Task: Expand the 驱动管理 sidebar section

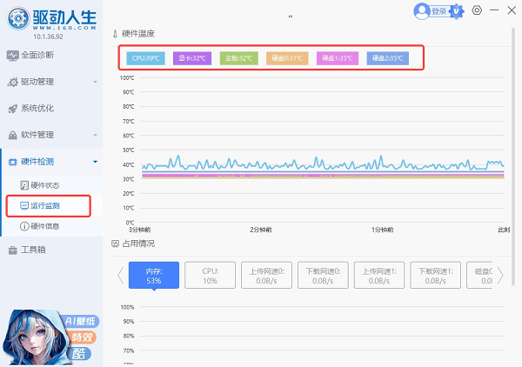Action: pyautogui.click(x=50, y=82)
